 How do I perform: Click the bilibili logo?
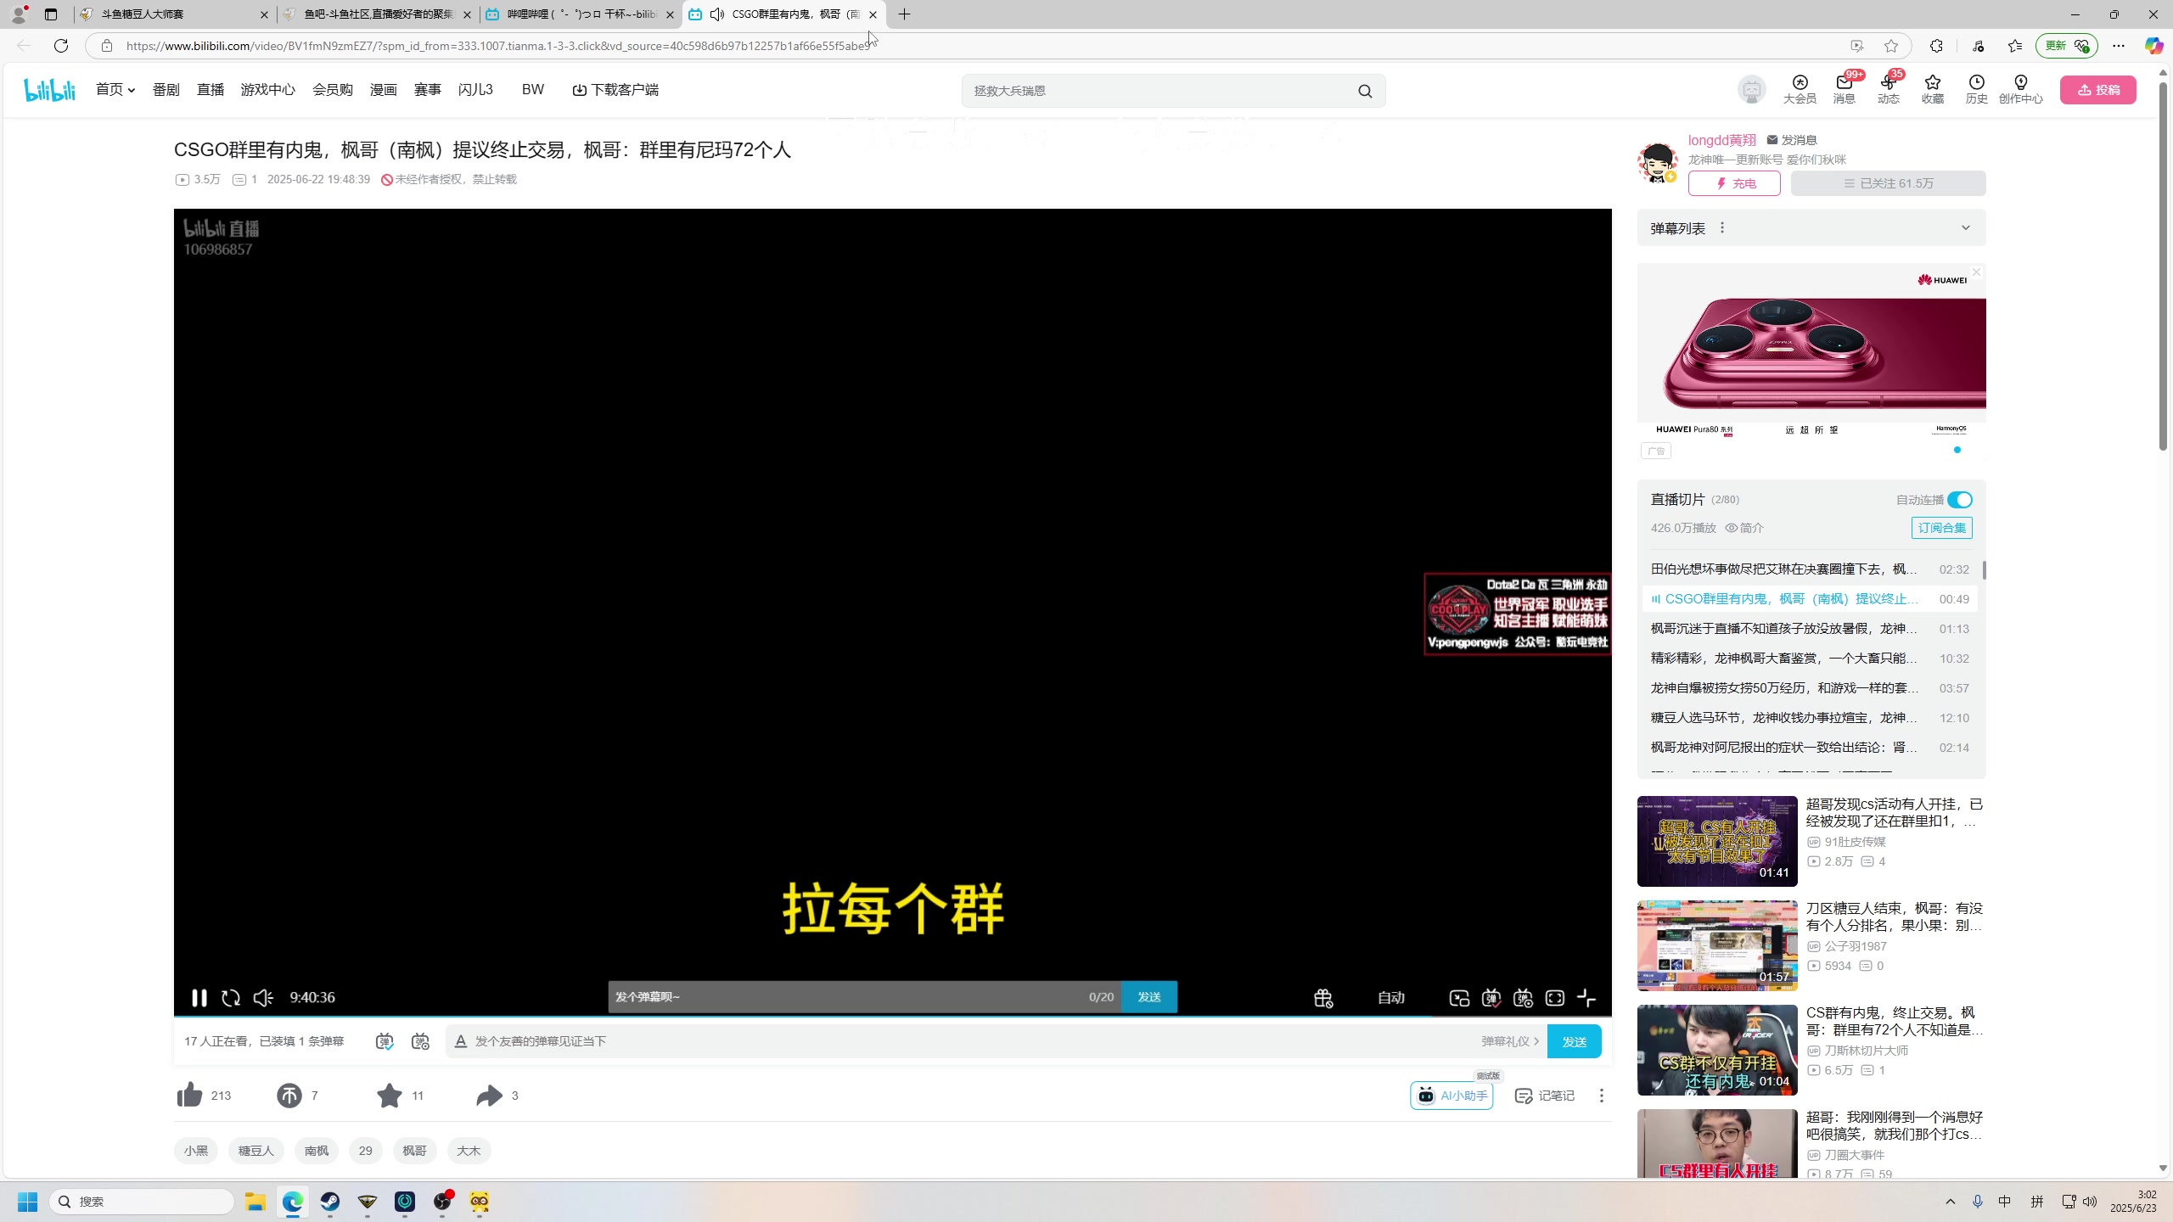pos(49,89)
